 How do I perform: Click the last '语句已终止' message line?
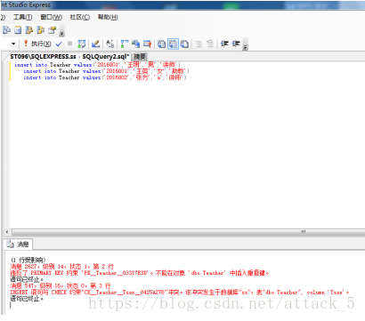pos(27,299)
